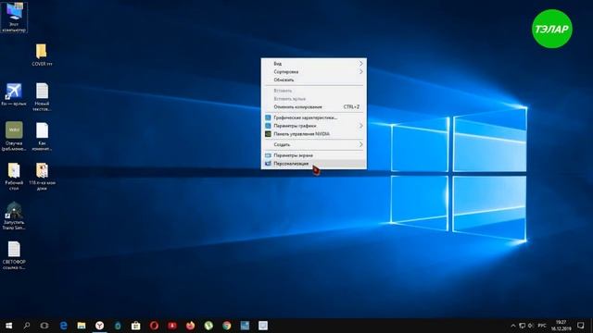Choose Обновить in the context menu

pos(313,80)
